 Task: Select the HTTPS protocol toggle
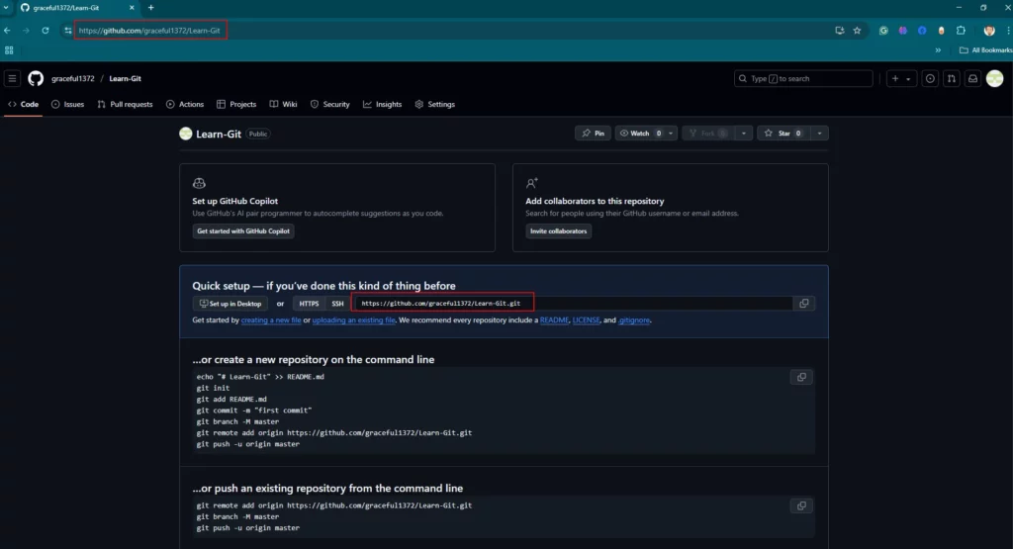click(x=309, y=304)
